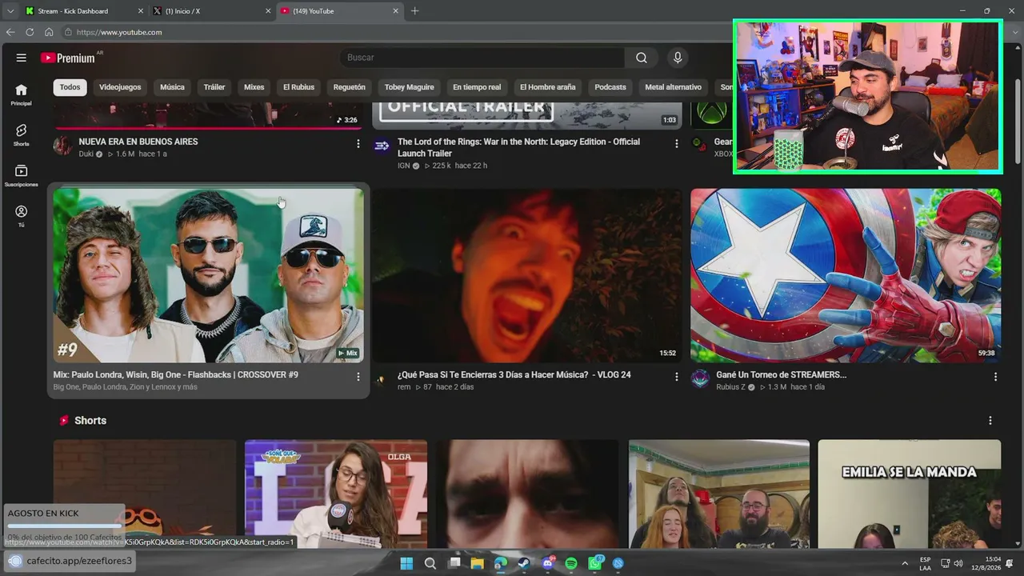Select the Todos filter chip
The height and width of the screenshot is (576, 1024).
pos(70,87)
